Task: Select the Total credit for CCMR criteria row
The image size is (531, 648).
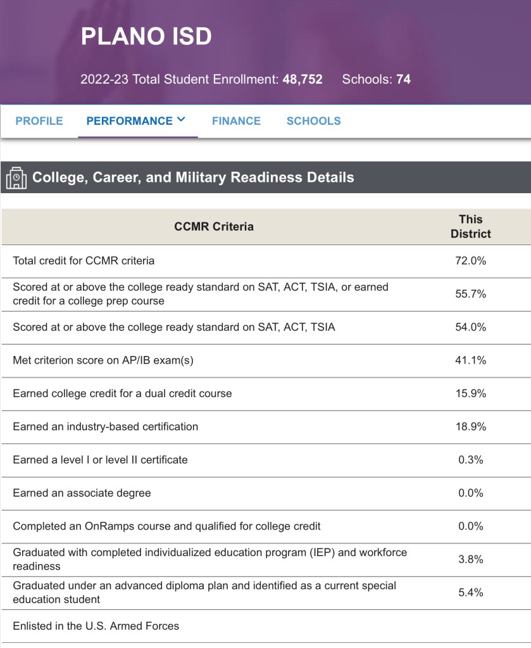Action: (x=84, y=260)
